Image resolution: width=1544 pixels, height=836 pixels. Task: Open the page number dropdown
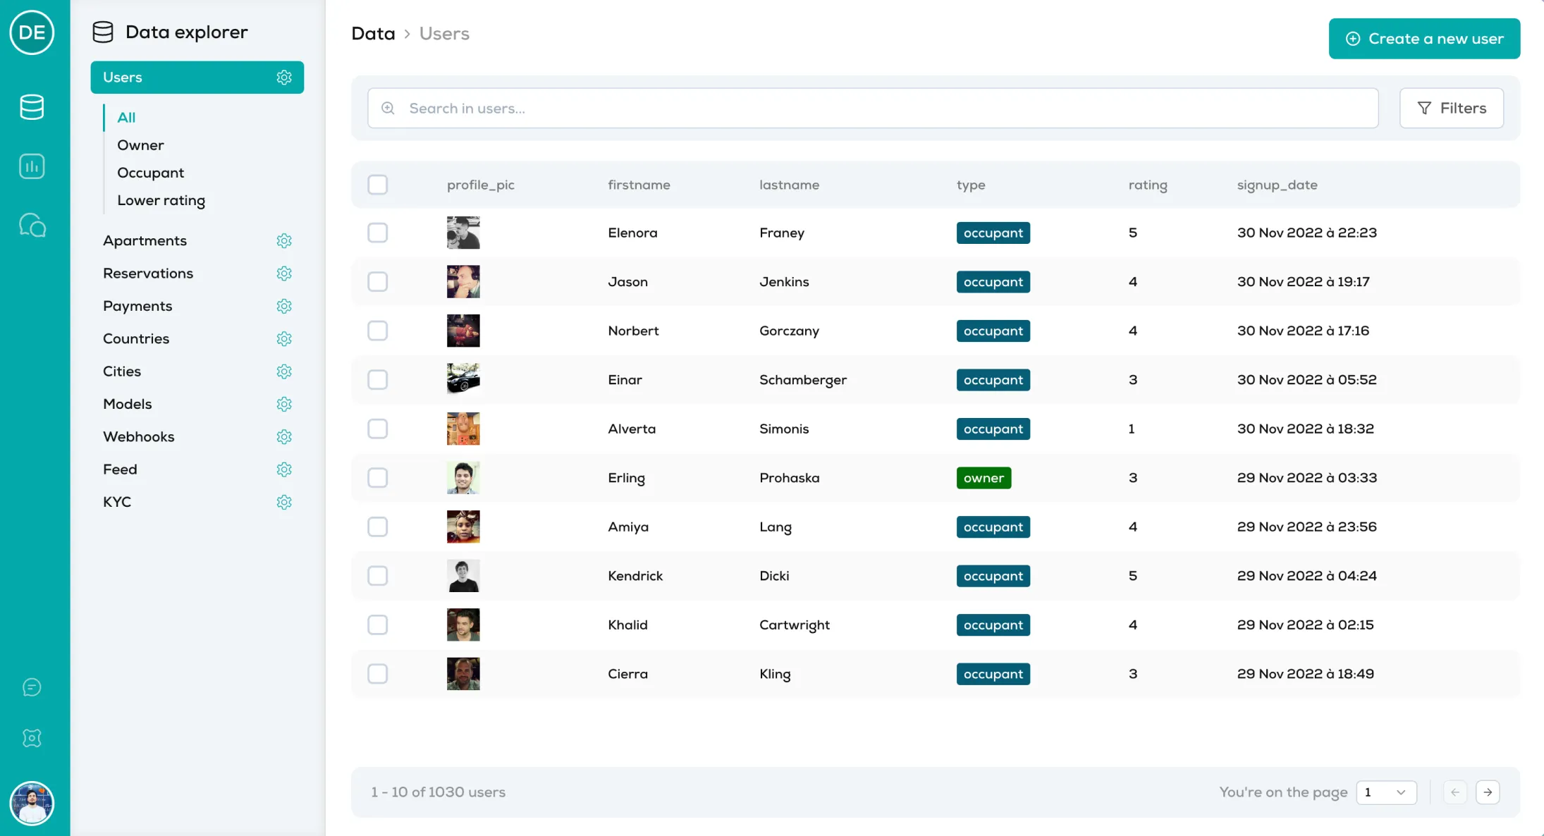coord(1386,792)
